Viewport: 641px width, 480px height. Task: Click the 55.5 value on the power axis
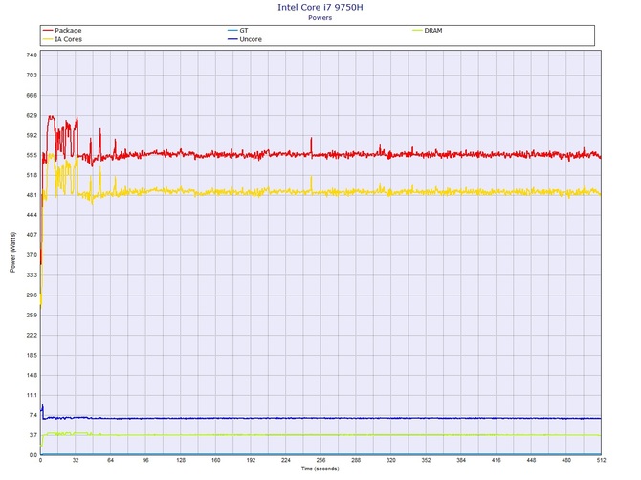coord(33,155)
